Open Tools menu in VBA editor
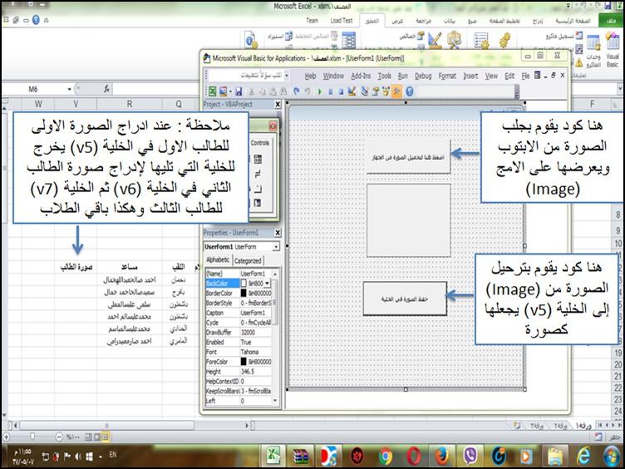Screen dimensions: 625x469 tap(384, 76)
